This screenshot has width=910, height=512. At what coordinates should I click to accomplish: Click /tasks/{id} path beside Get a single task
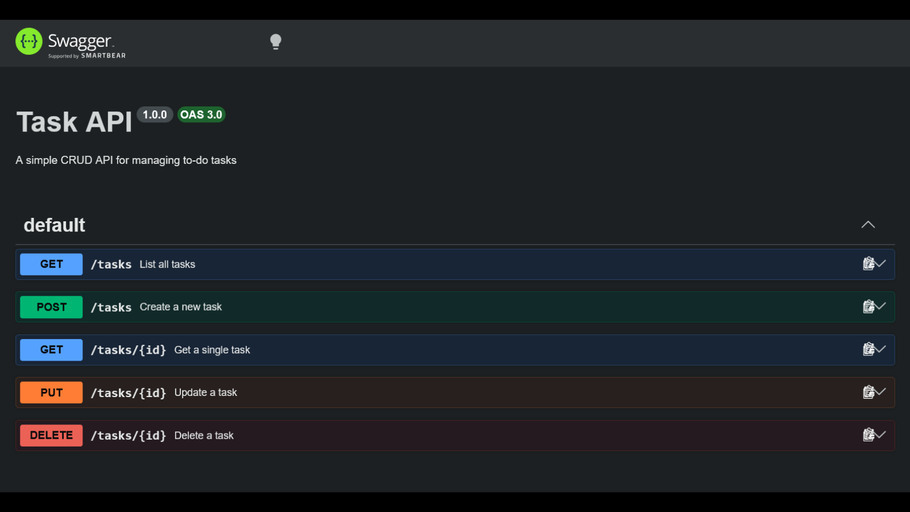tap(129, 350)
